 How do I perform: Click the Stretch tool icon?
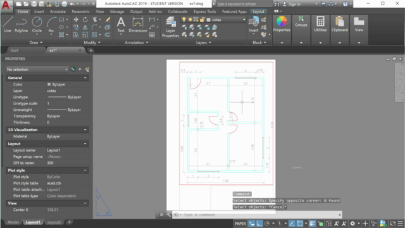pyautogui.click(x=76, y=35)
